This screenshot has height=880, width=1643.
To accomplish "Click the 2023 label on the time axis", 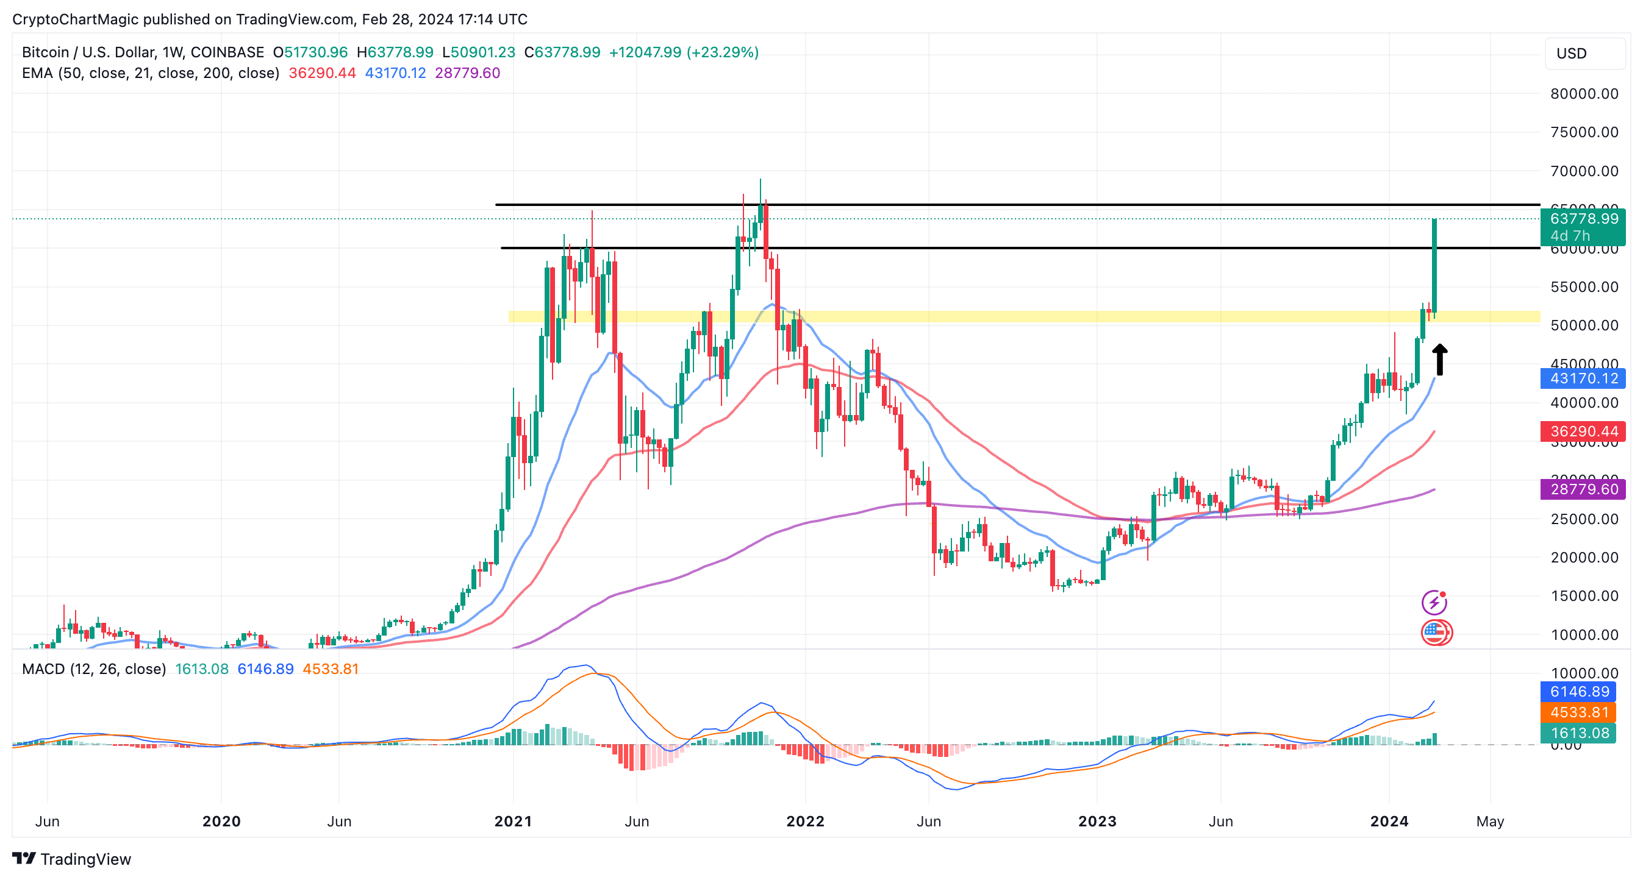I will (1097, 821).
